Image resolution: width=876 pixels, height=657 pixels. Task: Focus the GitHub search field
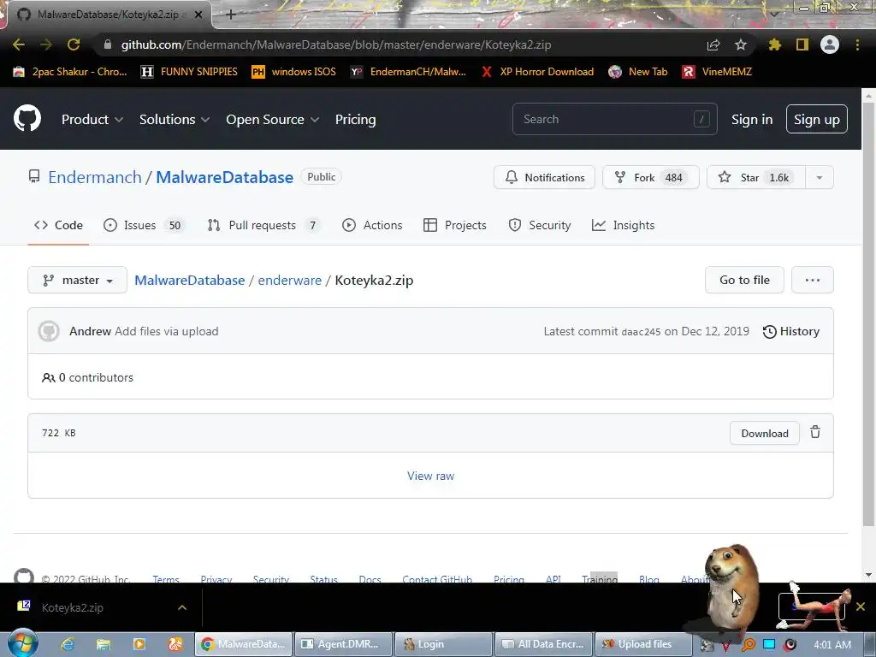pos(614,119)
